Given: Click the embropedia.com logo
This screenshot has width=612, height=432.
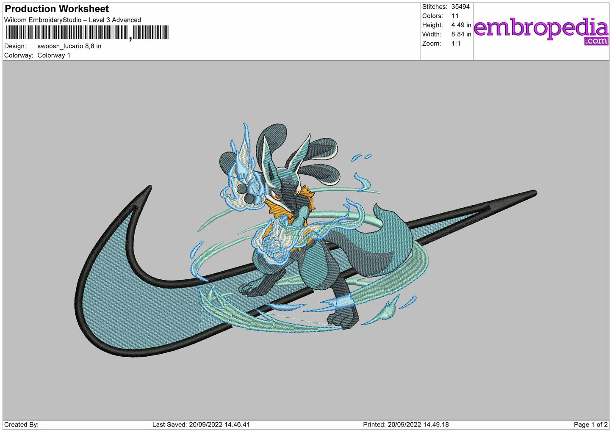Looking at the screenshot, I should click(541, 31).
